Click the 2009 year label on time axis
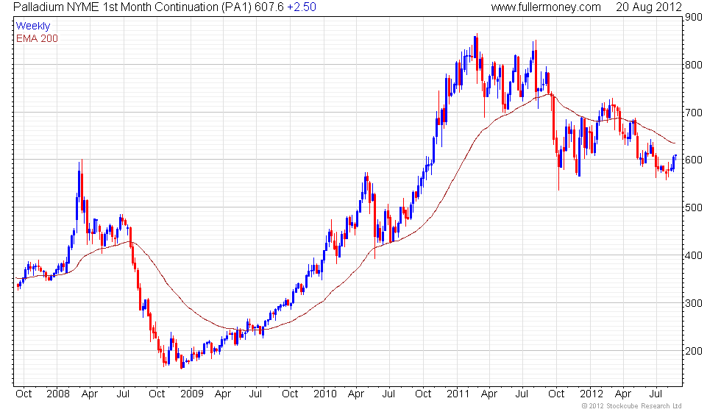The height and width of the screenshot is (412, 721). tap(192, 394)
